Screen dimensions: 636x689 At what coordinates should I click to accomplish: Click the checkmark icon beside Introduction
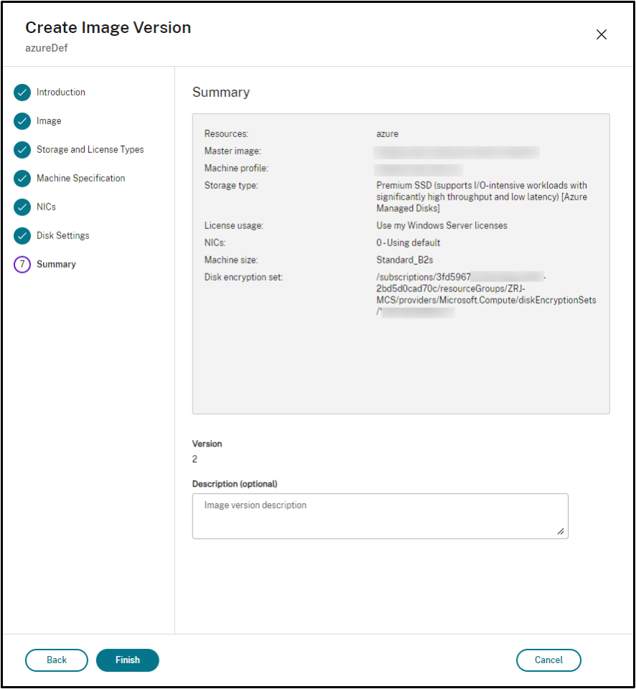coord(22,93)
